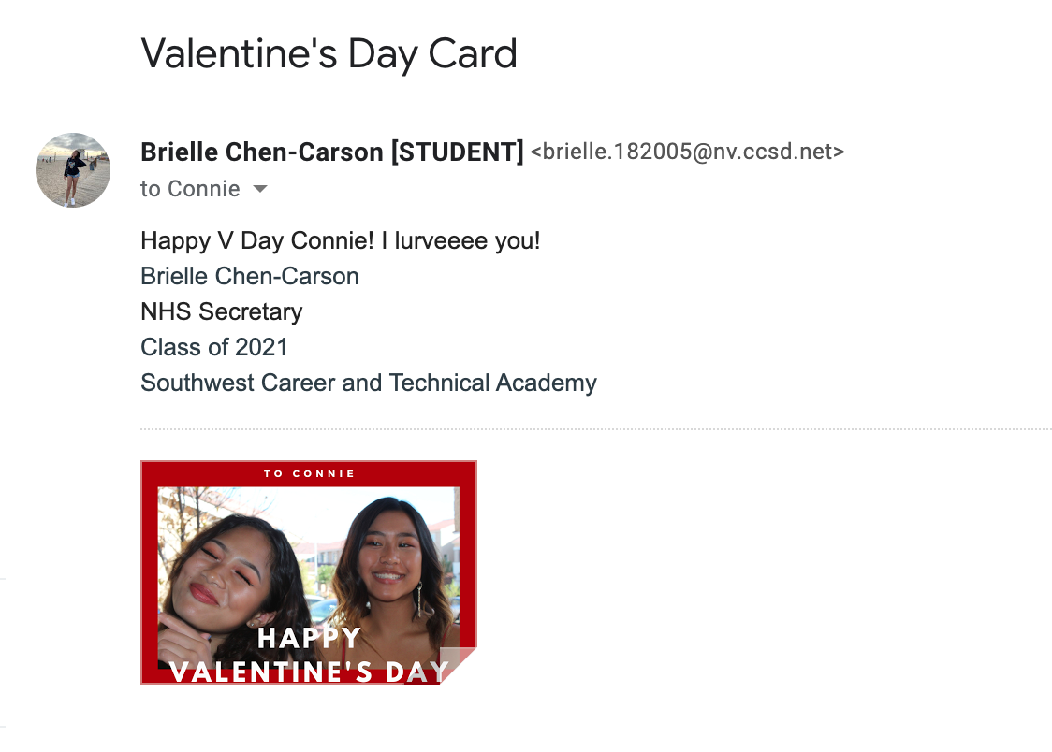
Task: Expand recipient details arrow beside 'to Connie'
Action: coord(260,190)
